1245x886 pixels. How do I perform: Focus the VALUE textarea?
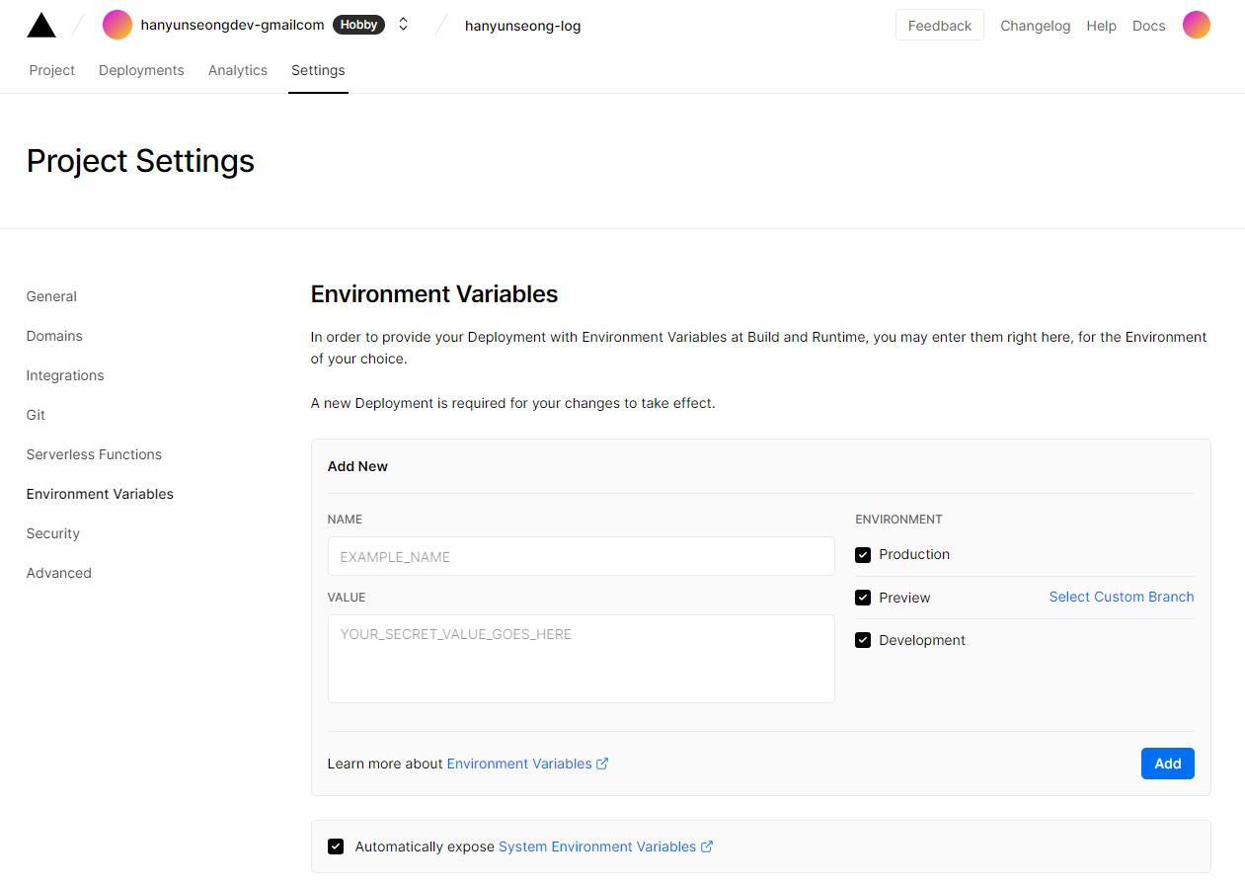(x=582, y=659)
